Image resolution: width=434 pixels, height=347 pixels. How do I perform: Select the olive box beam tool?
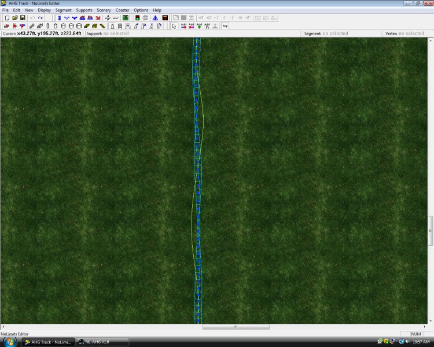coord(94,26)
